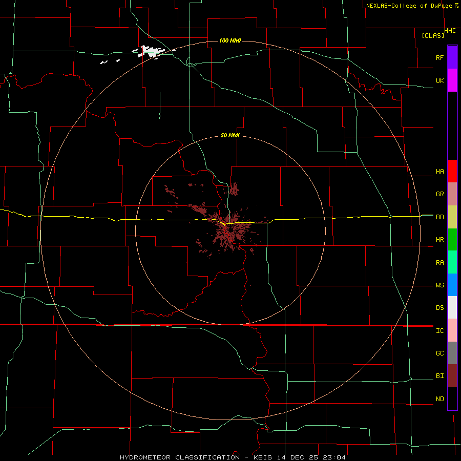
Task: Click the UK legend label
Action: [439, 80]
